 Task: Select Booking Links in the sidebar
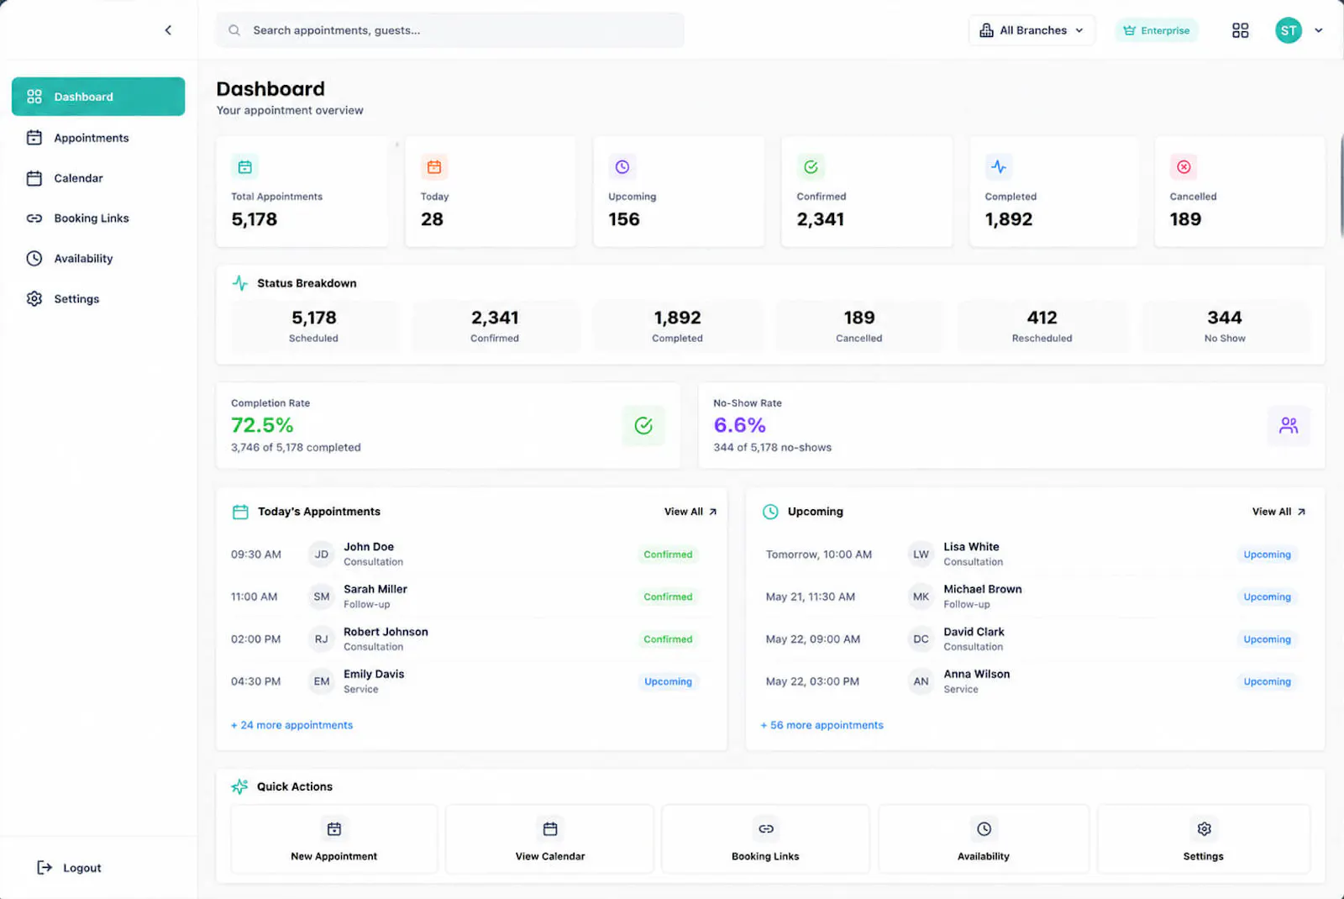pyautogui.click(x=98, y=218)
